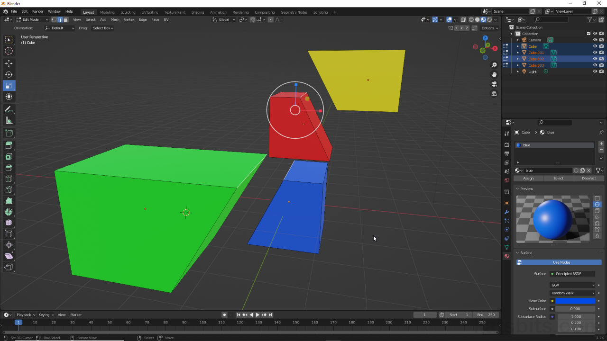This screenshot has height=341, width=607.
Task: Disable camera rendering for the Light object
Action: [x=601, y=71]
